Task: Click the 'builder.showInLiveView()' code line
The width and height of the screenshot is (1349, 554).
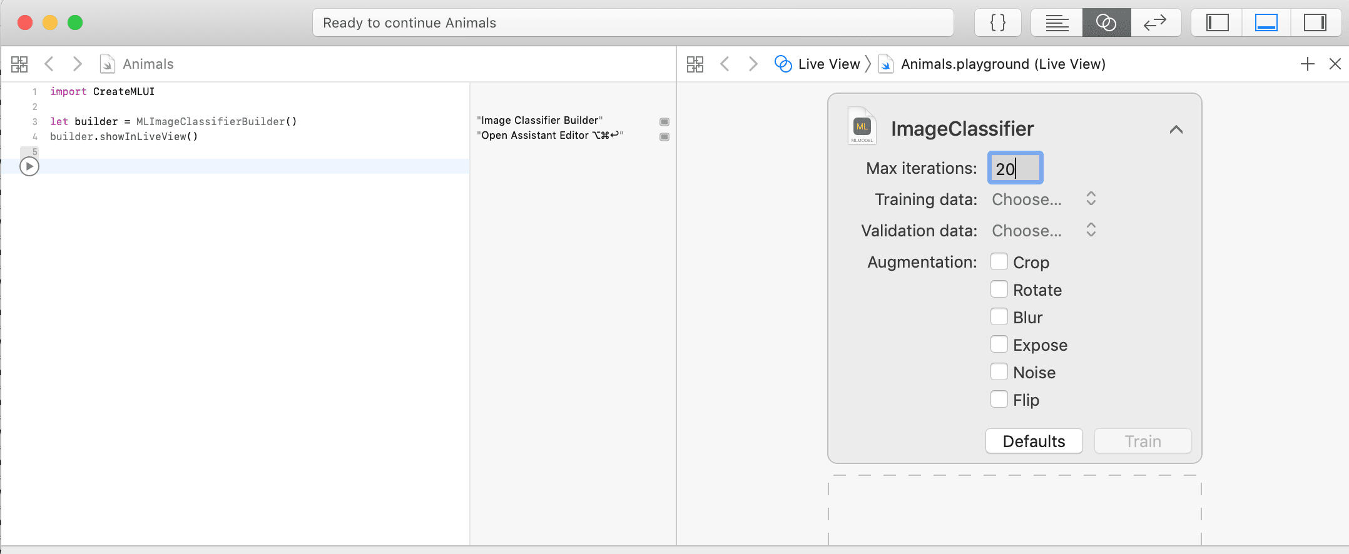Action: pyautogui.click(x=124, y=136)
